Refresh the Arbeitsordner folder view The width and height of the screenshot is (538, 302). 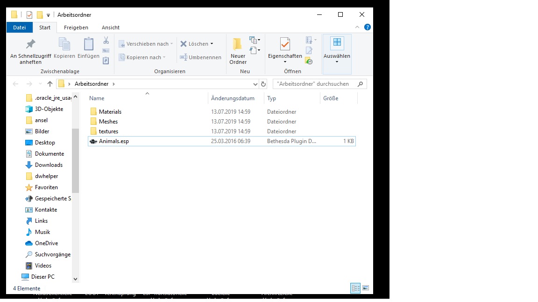coord(263,84)
